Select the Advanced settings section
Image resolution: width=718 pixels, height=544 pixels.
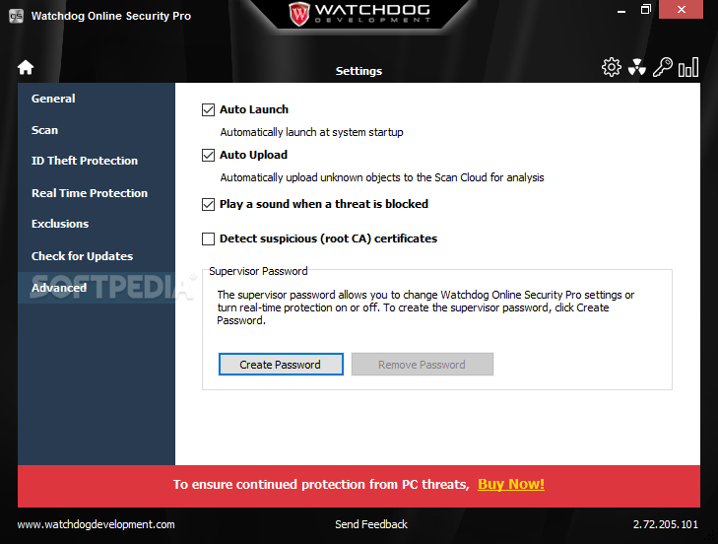pyautogui.click(x=97, y=288)
